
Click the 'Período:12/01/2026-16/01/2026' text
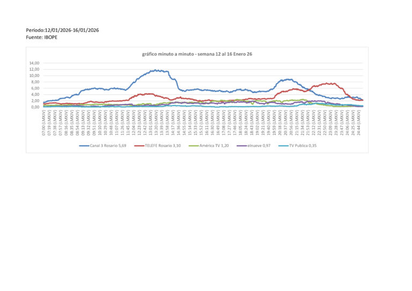(62, 30)
